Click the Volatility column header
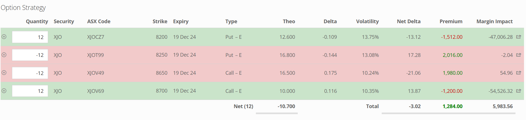Screen dimensions: 526x120 coord(367,22)
